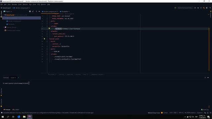This screenshot has height=119, width=212.
Task: Click the Run button in toolbar
Action: click(195, 8)
